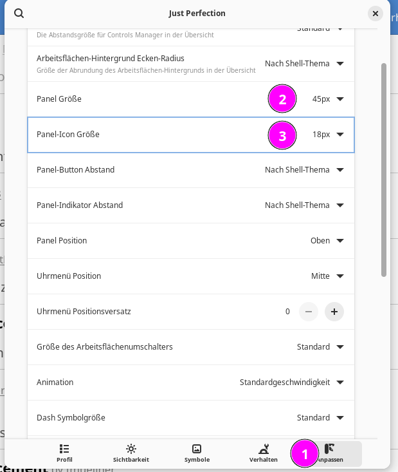Select the Anpassen tab
The width and height of the screenshot is (398, 472).
coord(330,453)
